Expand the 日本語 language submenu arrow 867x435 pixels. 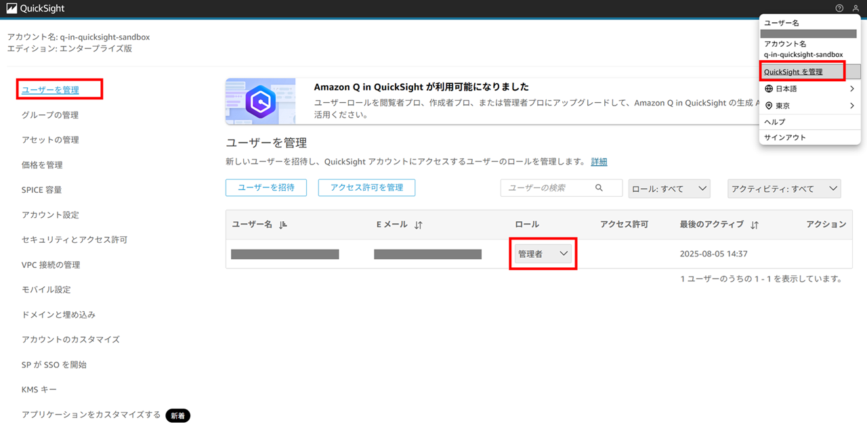point(852,89)
